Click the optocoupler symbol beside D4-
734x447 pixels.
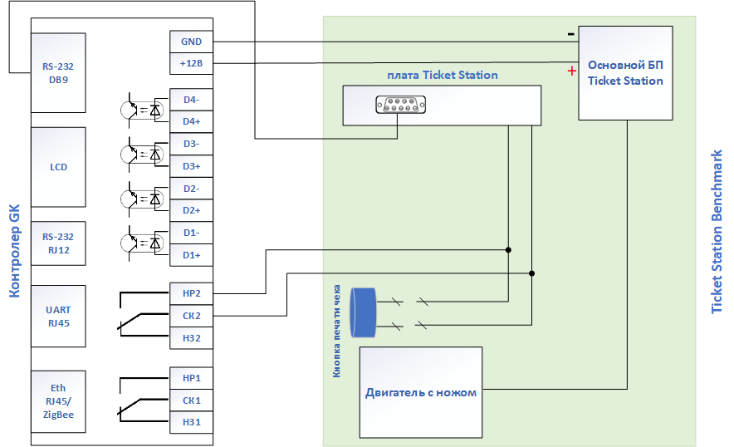click(144, 111)
